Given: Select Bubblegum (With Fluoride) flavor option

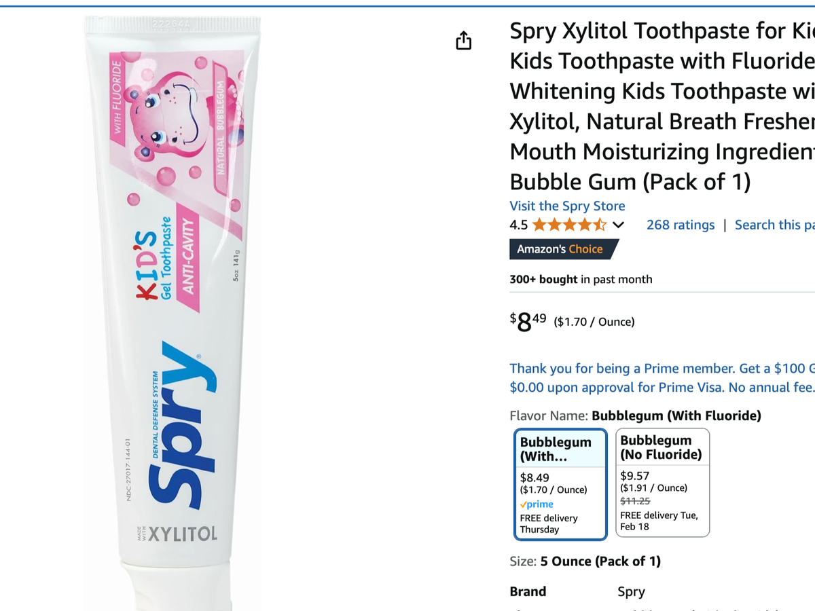Looking at the screenshot, I should click(560, 484).
